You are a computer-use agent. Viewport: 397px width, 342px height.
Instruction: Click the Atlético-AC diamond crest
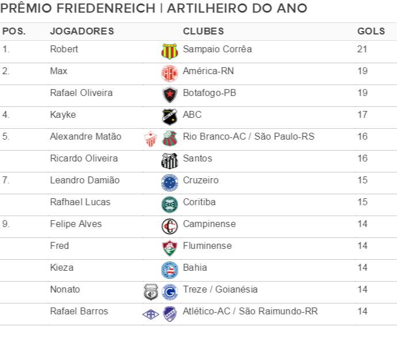(151, 313)
